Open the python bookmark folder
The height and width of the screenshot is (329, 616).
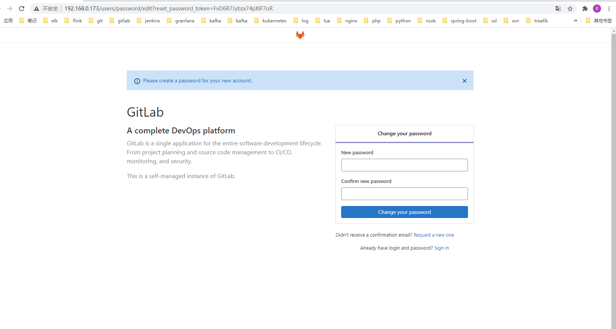point(399,20)
